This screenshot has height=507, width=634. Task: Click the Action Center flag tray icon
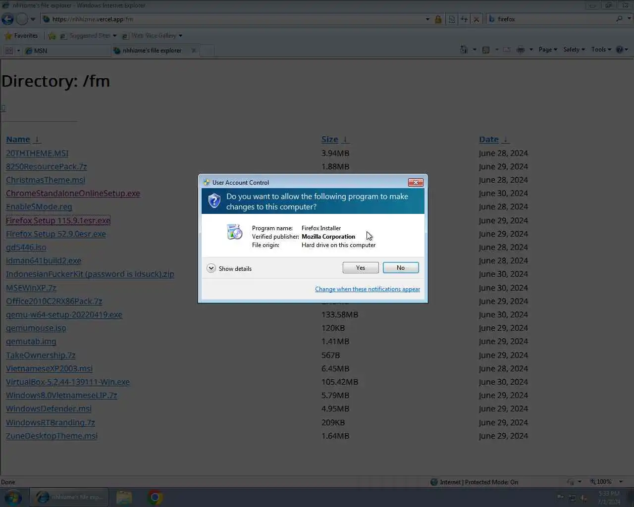[x=560, y=498]
